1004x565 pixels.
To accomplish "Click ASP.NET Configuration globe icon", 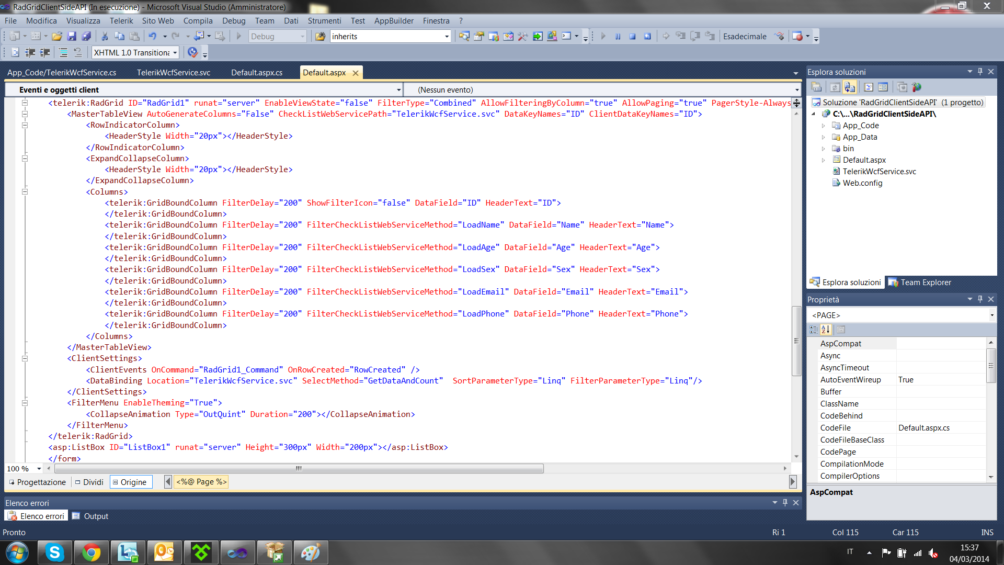I will pos(917,87).
